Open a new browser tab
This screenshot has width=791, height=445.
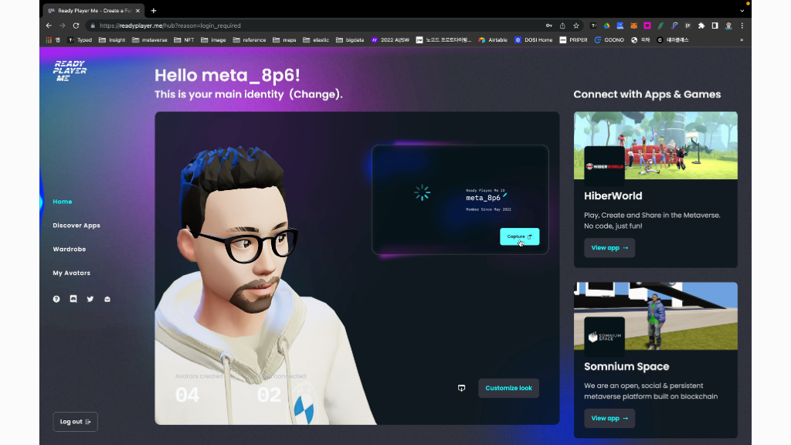[154, 11]
